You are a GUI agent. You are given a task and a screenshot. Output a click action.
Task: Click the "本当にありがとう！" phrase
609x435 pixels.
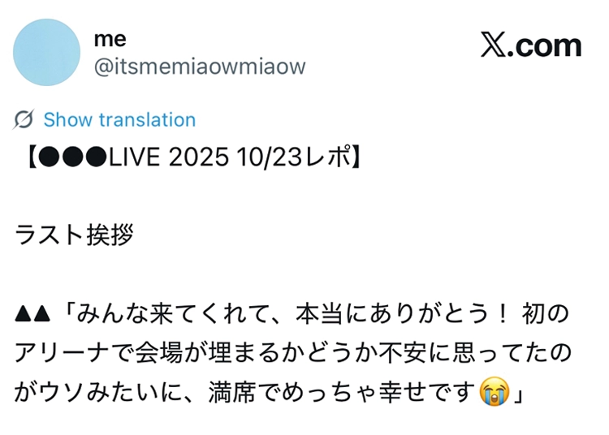pos(403,313)
